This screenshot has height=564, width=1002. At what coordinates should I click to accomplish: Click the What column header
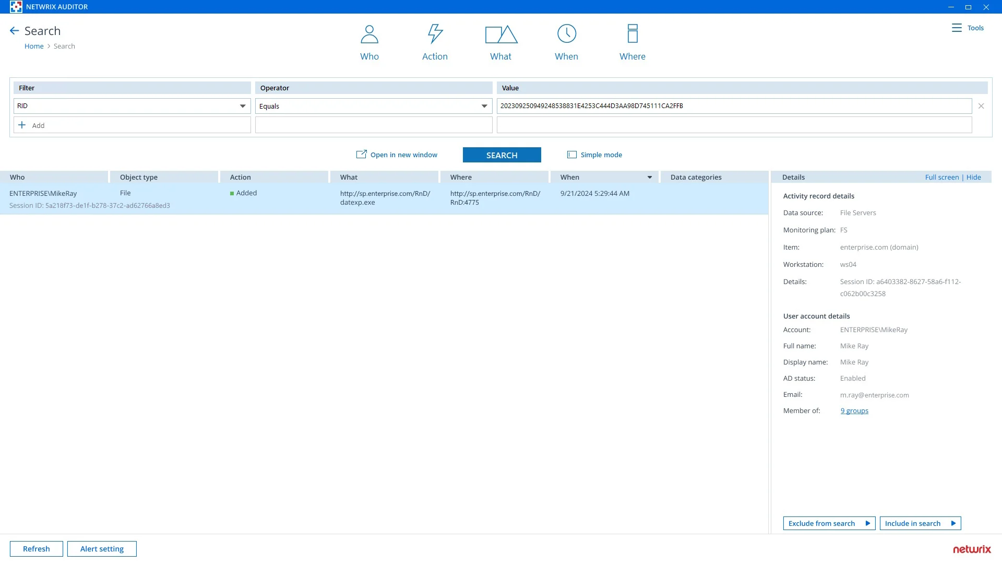point(384,177)
